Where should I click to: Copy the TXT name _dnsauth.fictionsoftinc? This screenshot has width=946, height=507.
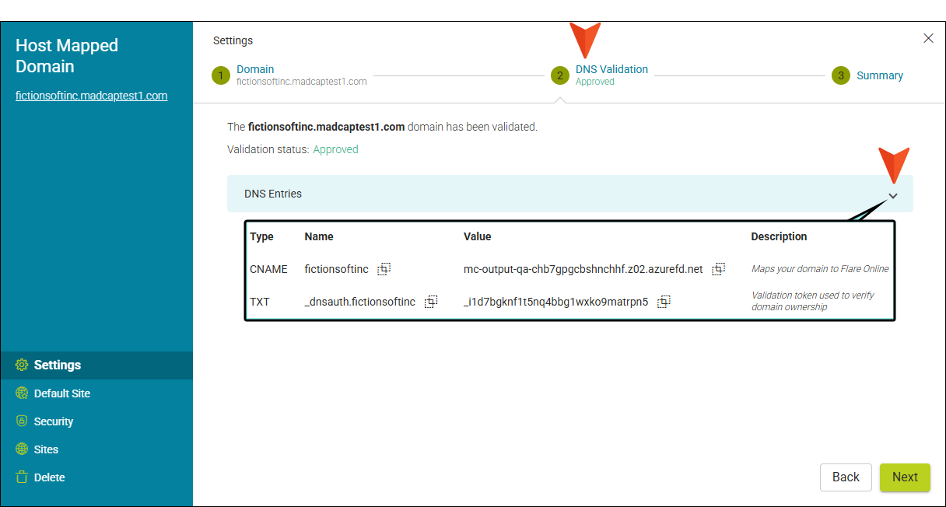pos(430,302)
